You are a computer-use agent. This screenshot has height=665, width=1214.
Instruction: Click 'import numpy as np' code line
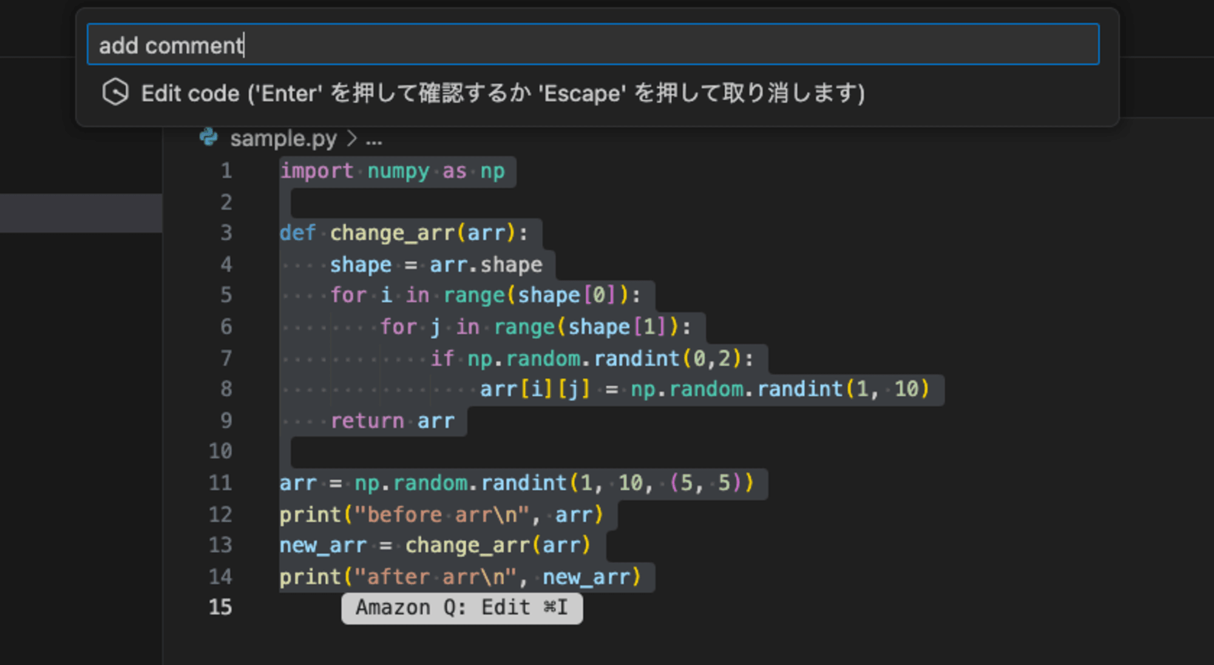[392, 172]
